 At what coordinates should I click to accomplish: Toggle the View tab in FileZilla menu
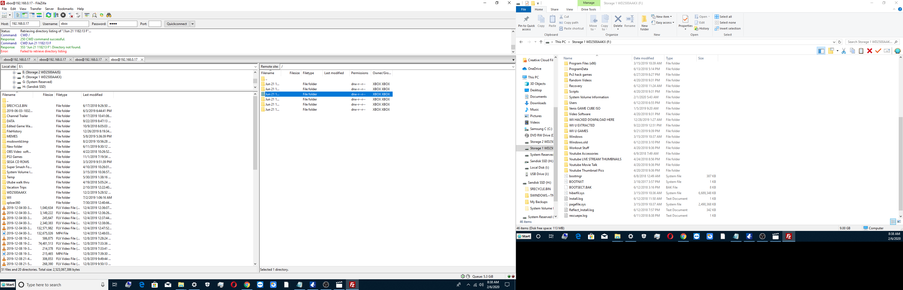22,9
